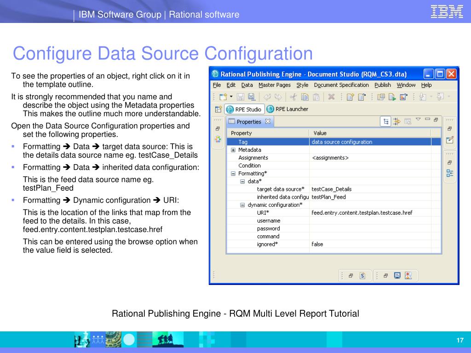Click the testCase_Details value field
Screen dimensions: 471x353
pyautogui.click(x=370, y=189)
